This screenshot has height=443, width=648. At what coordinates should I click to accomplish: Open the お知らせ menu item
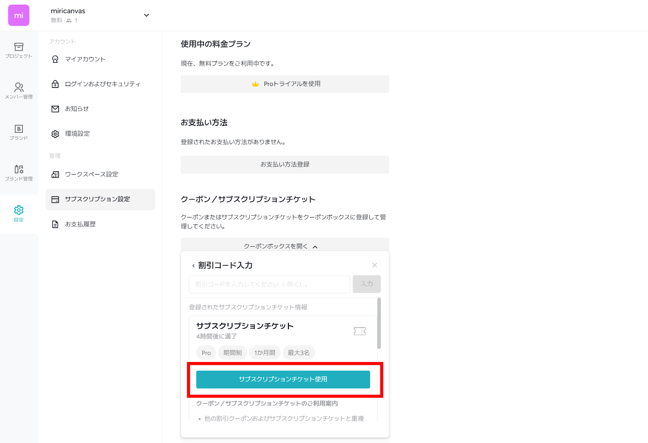[100, 109]
